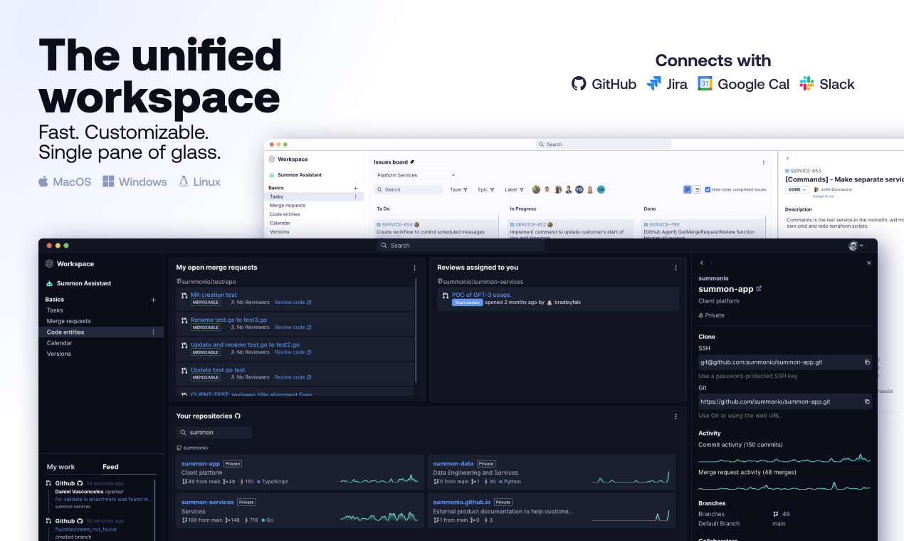Viewport: 904px width, 541px height.
Task: Add a new item with the Basics plus icon in the dark window
Action: [x=153, y=300]
